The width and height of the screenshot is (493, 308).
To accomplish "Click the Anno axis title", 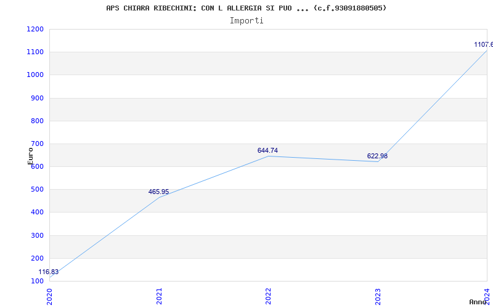I will tap(478, 302).
